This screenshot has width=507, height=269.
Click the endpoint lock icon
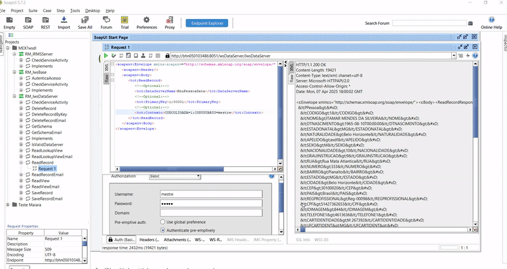click(x=167, y=56)
